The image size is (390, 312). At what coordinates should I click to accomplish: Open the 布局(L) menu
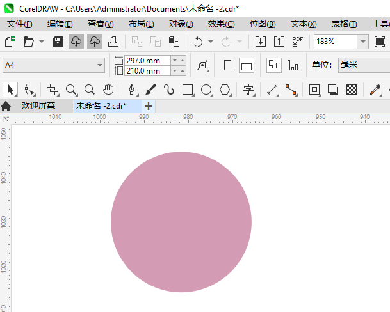pos(141,24)
